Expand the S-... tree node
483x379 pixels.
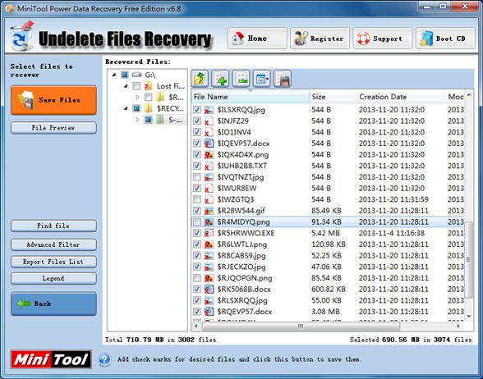pos(138,120)
